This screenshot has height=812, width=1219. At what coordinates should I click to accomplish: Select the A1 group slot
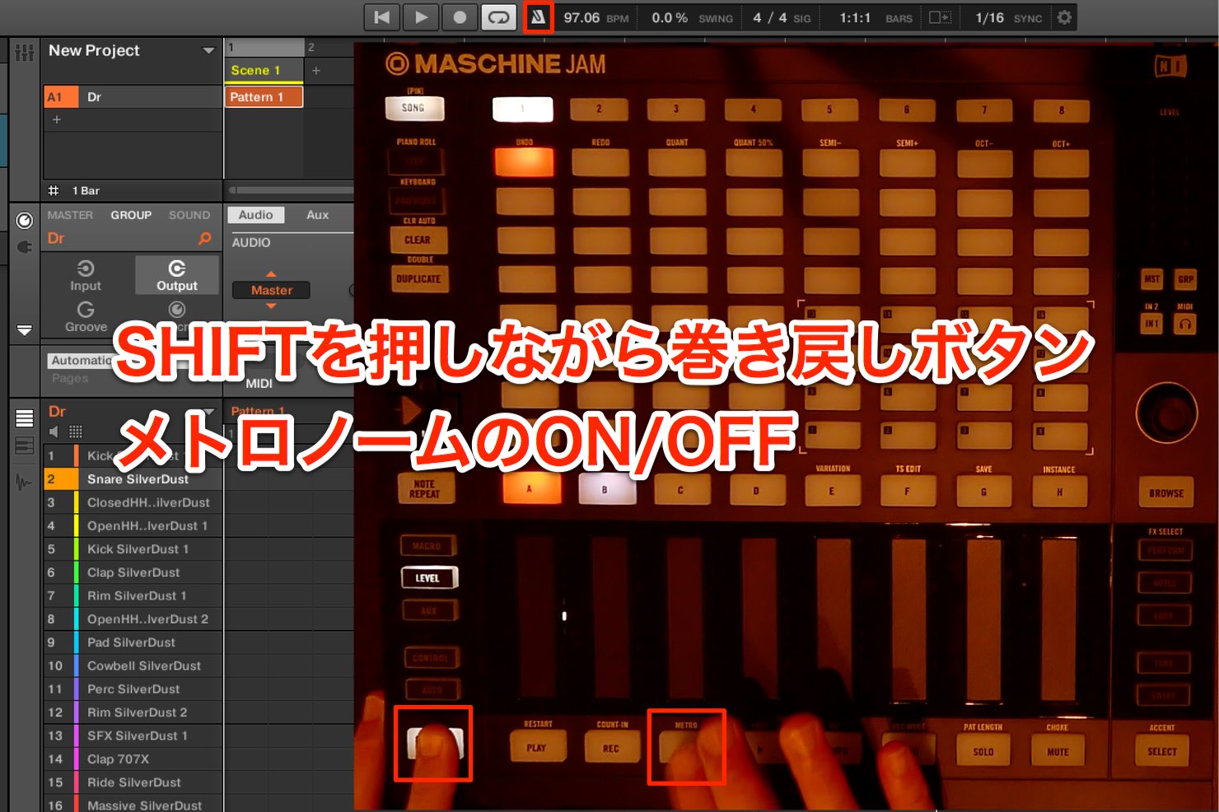[x=61, y=97]
